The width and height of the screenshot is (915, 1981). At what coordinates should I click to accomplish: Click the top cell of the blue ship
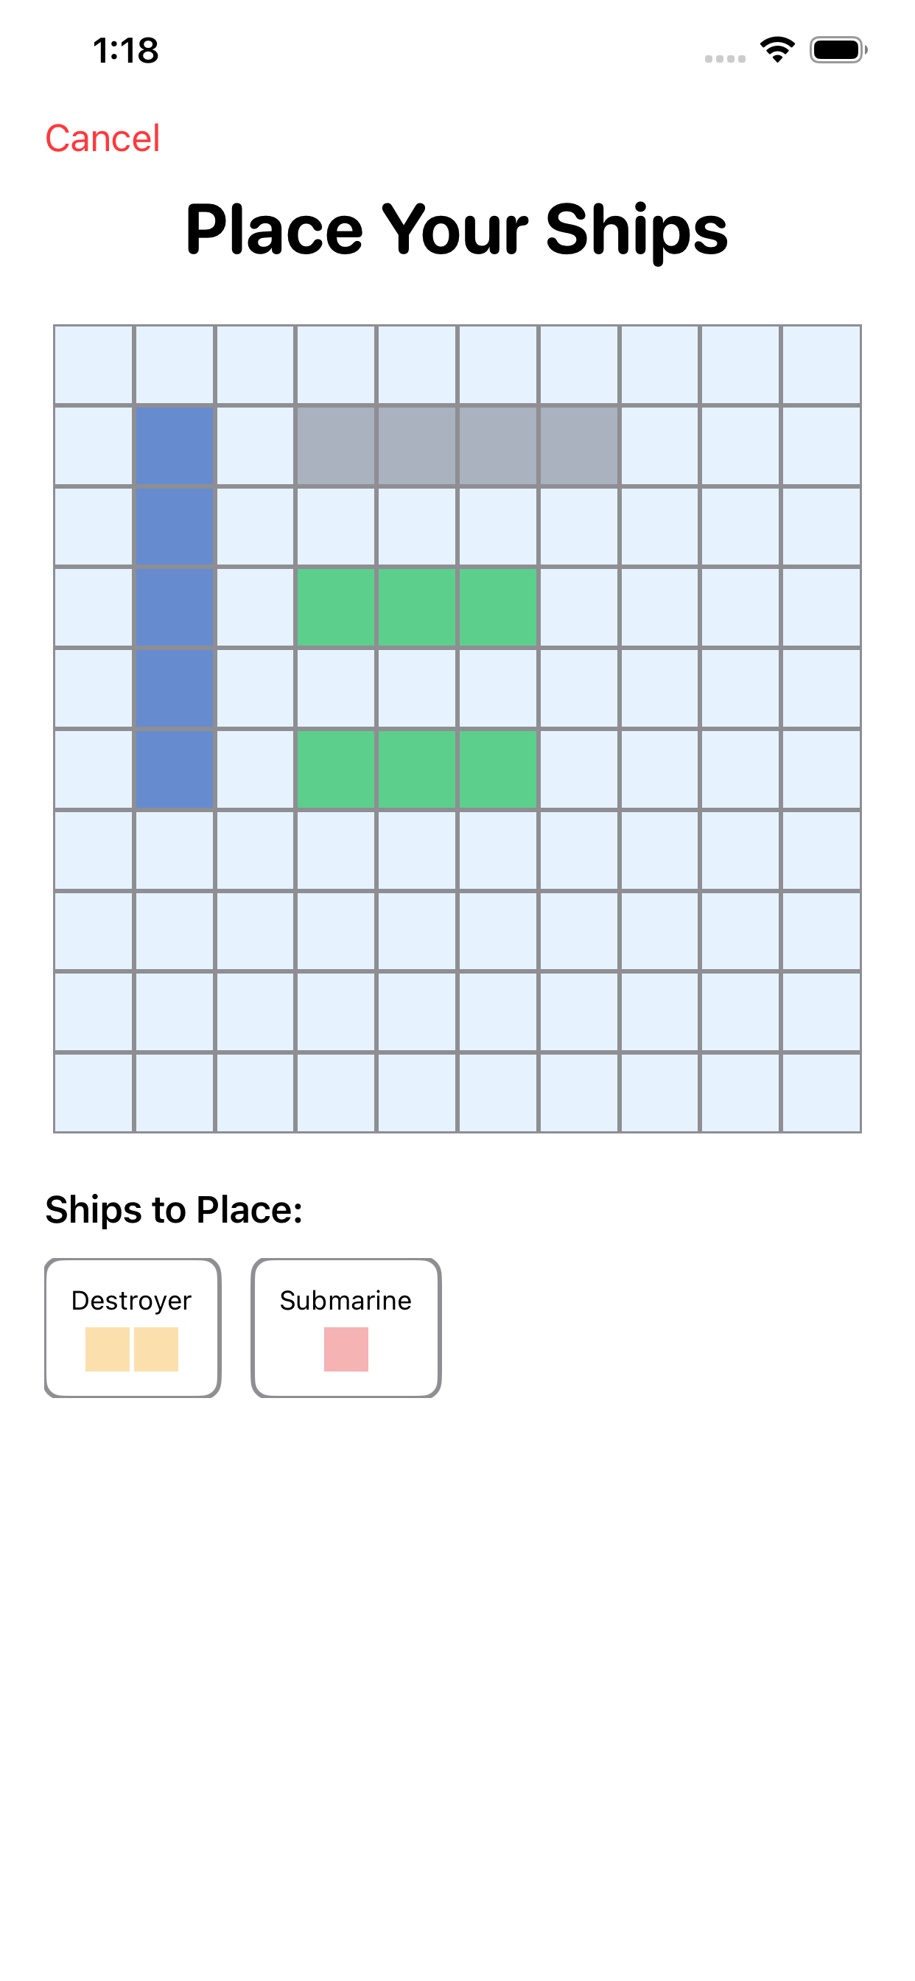[175, 446]
